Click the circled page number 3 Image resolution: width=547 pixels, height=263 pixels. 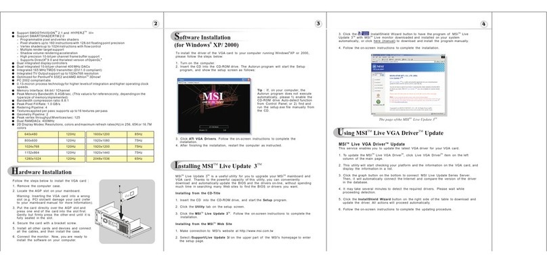click(x=318, y=24)
